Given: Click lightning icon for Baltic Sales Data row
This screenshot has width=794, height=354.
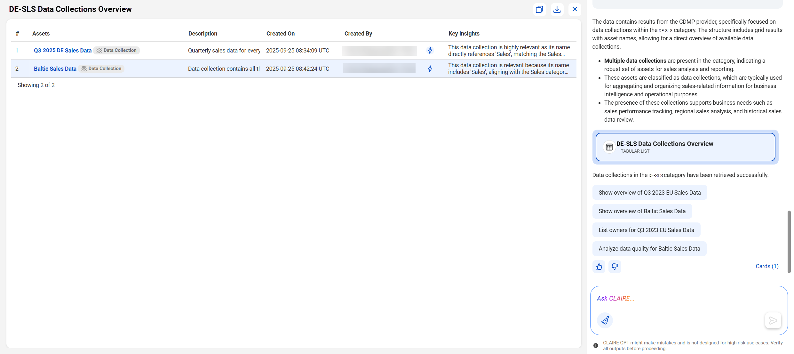Looking at the screenshot, I should 430,69.
